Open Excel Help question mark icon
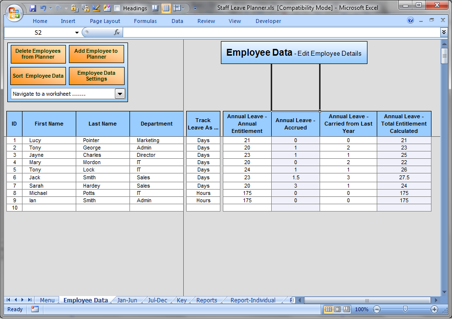The height and width of the screenshot is (320, 452). 410,21
